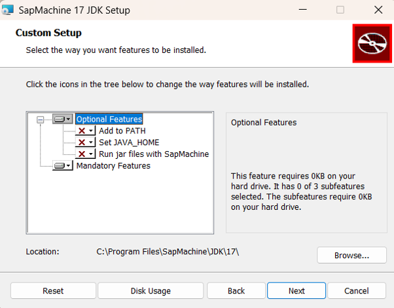This screenshot has width=394, height=308.
Task: Minimize the setup window
Action: click(303, 10)
